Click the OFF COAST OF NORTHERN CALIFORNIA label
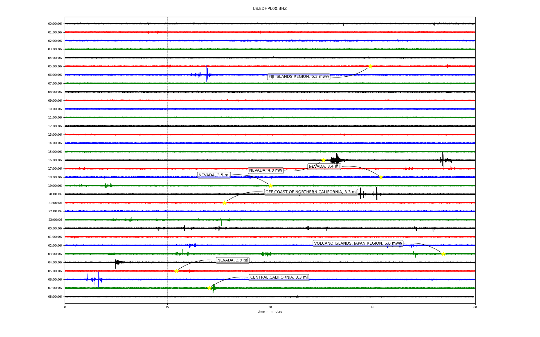540x337 pixels. coord(311,192)
